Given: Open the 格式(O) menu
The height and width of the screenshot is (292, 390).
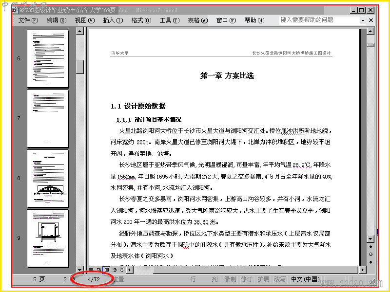Looking at the screenshot, I should click(x=141, y=20).
